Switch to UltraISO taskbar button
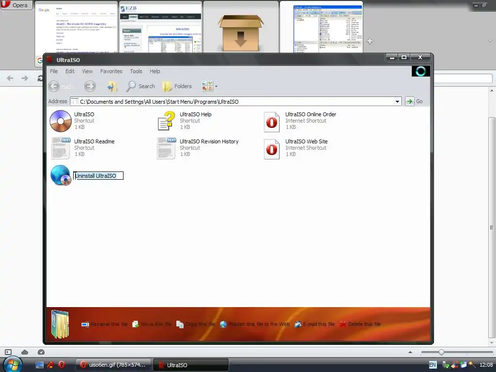The height and width of the screenshot is (372, 496). pos(191,365)
